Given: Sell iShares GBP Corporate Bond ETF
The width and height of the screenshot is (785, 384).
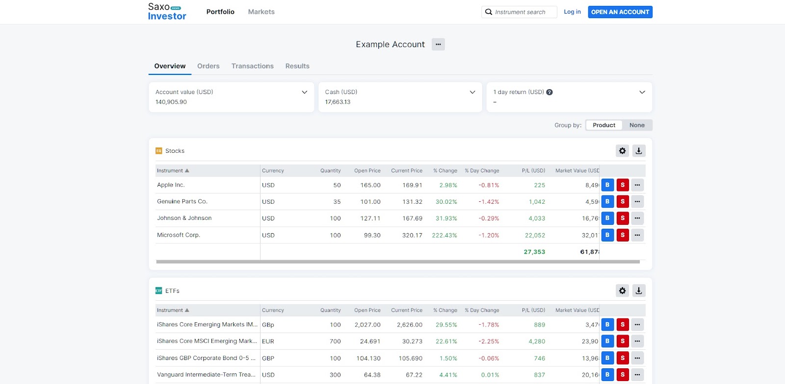Looking at the screenshot, I should point(623,358).
